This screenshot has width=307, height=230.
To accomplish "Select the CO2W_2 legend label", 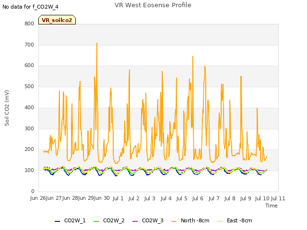I will (x=114, y=220).
